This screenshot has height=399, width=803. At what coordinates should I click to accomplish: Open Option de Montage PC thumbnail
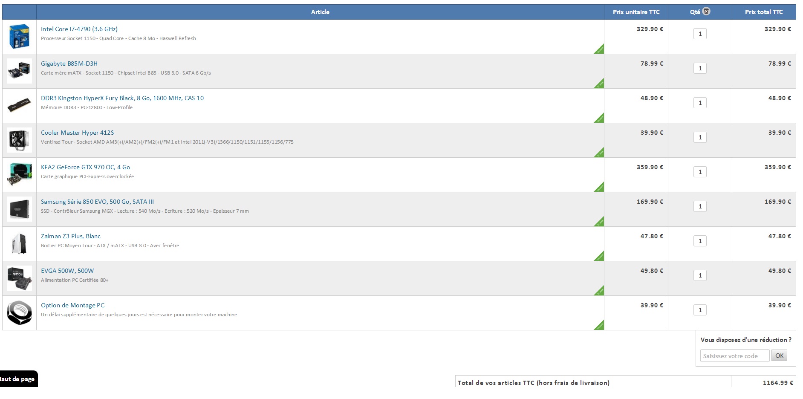pyautogui.click(x=19, y=312)
